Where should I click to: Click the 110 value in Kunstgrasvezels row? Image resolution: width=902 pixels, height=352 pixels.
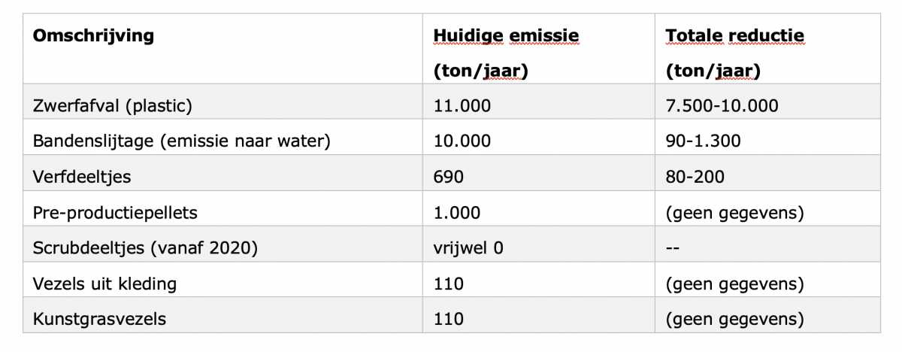449,319
